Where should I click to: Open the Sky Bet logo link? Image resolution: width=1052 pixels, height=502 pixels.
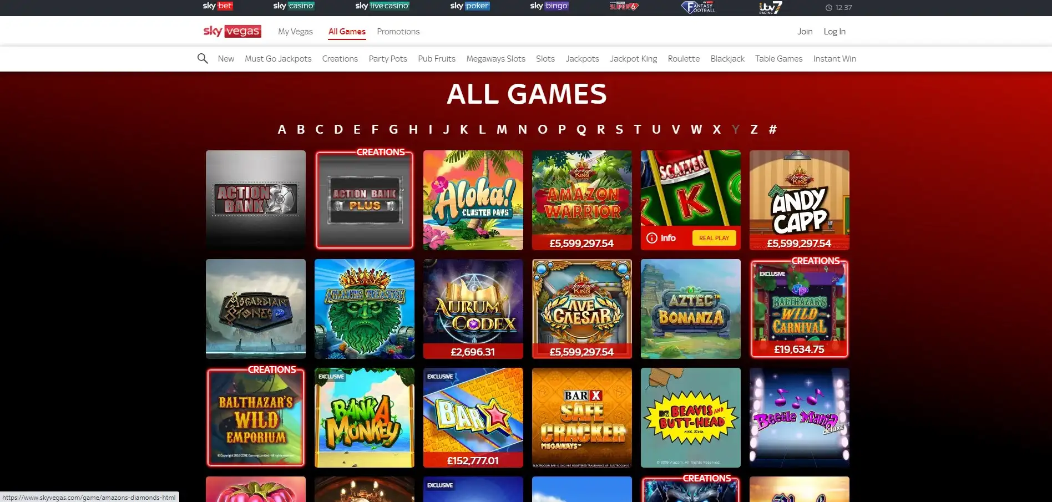[218, 6]
